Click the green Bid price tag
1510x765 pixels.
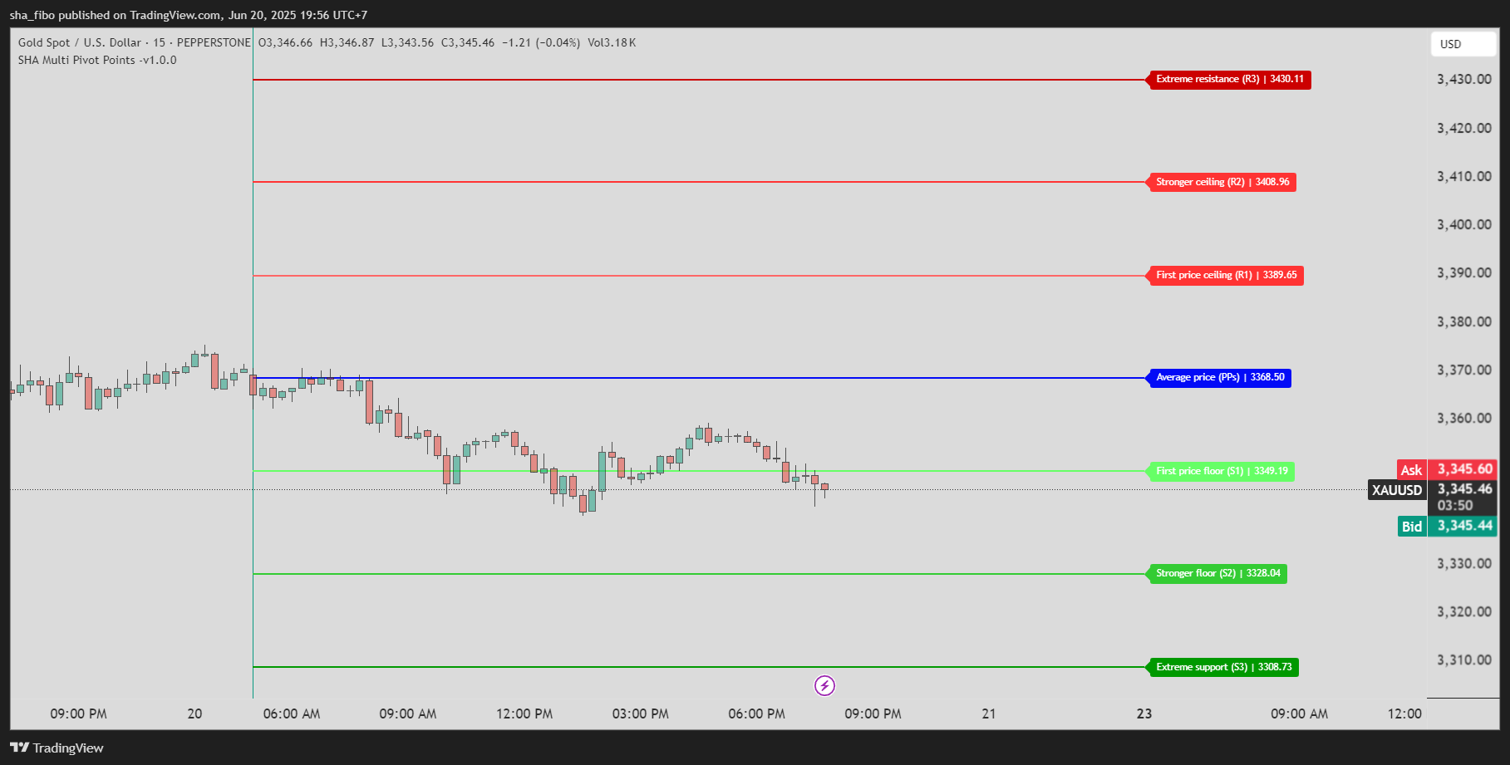point(1448,526)
